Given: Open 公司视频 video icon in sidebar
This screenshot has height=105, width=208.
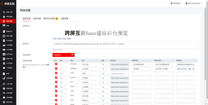Looking at the screenshot, I should pos(4,50).
